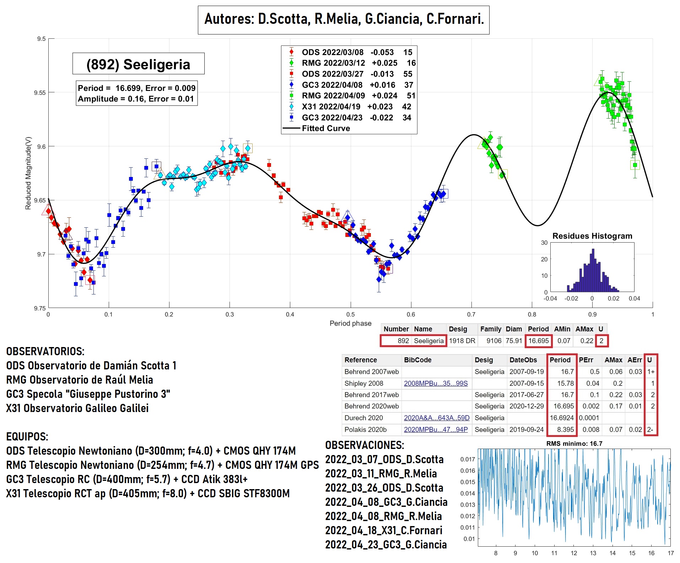Click RMG Observatorio de Raúl Melia line
Viewport: 680px width, 563px height.
(80, 380)
